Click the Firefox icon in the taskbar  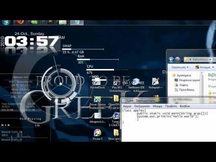point(20,22)
